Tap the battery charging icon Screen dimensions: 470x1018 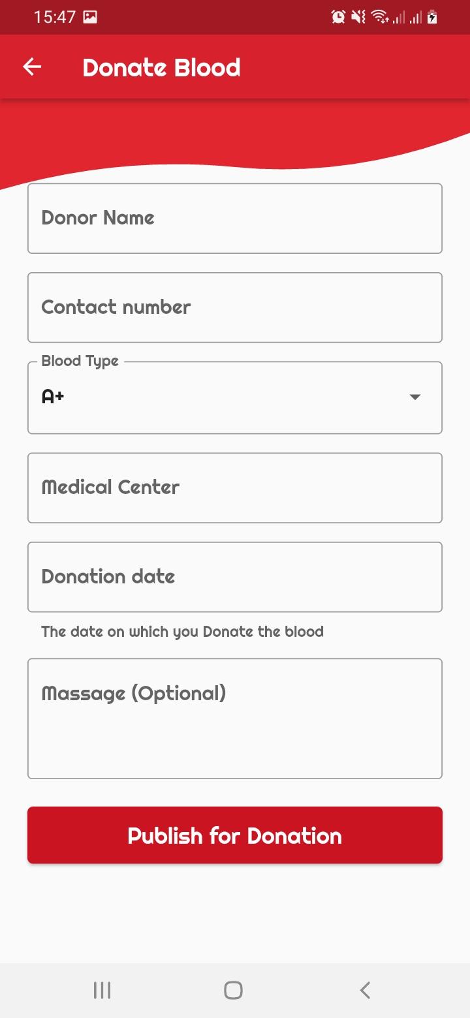pos(432,17)
